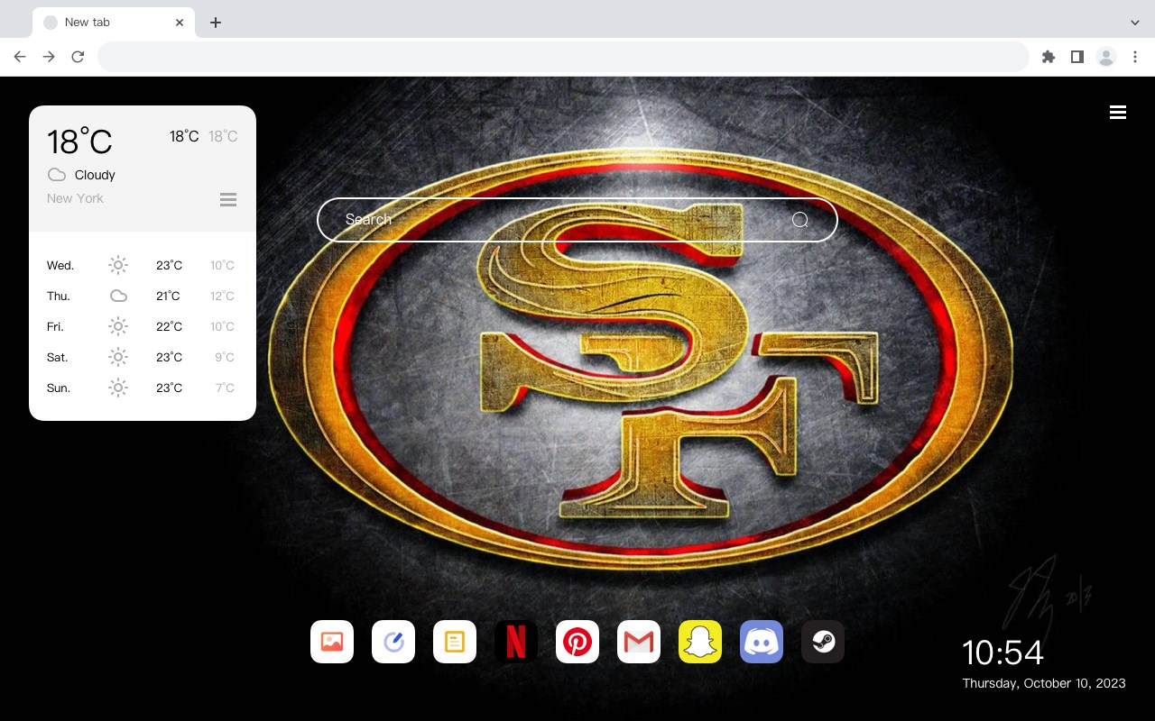This screenshot has height=721, width=1155.
Task: Click the sun icon for Wednesday forecast
Action: tap(118, 265)
